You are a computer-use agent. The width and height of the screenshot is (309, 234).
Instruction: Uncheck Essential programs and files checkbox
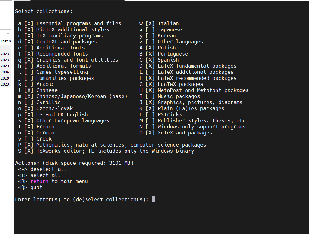(29, 23)
